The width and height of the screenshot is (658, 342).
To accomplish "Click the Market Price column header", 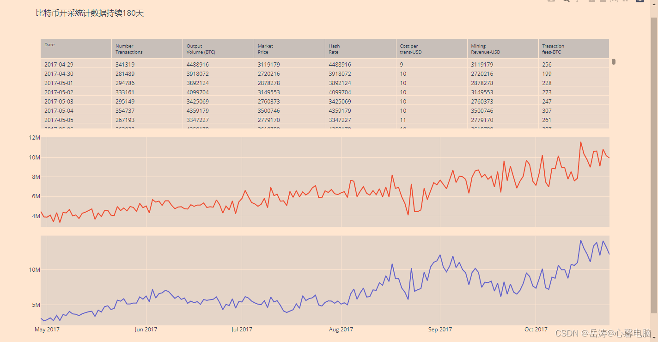I will (289, 49).
